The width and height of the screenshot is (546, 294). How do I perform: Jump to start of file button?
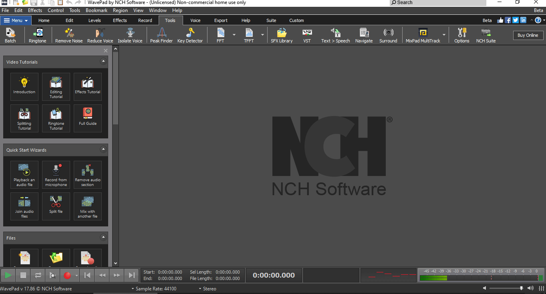(87, 275)
